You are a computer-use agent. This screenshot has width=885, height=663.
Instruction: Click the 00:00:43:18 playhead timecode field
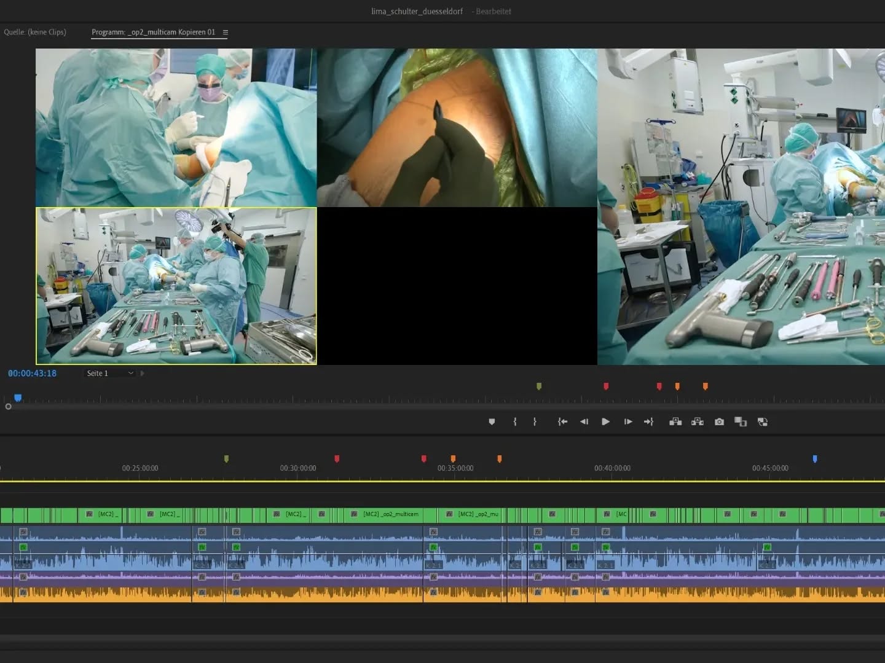pos(32,373)
